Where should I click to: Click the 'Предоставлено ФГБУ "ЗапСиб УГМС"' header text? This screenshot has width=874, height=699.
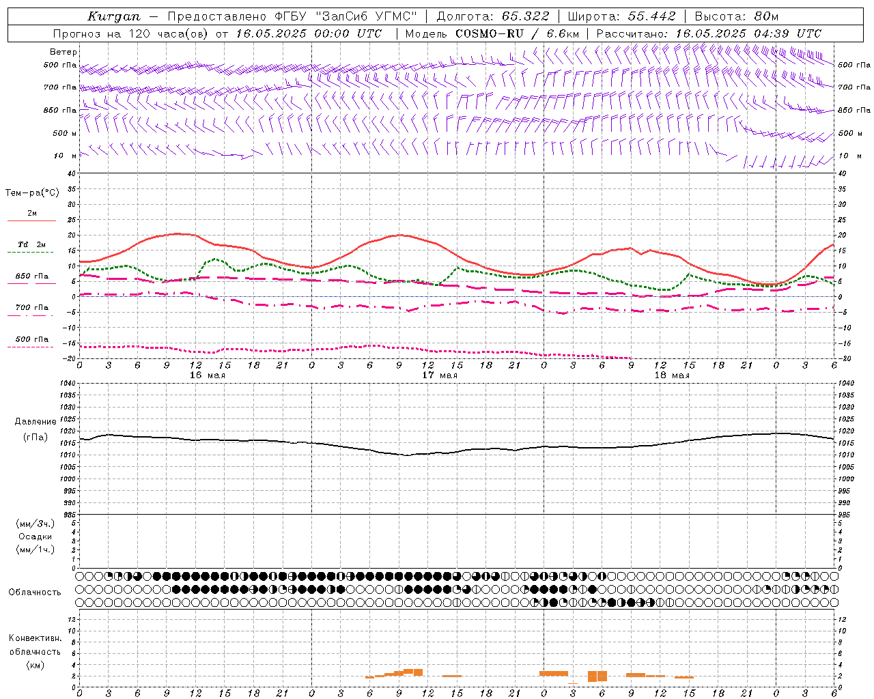[x=292, y=16]
